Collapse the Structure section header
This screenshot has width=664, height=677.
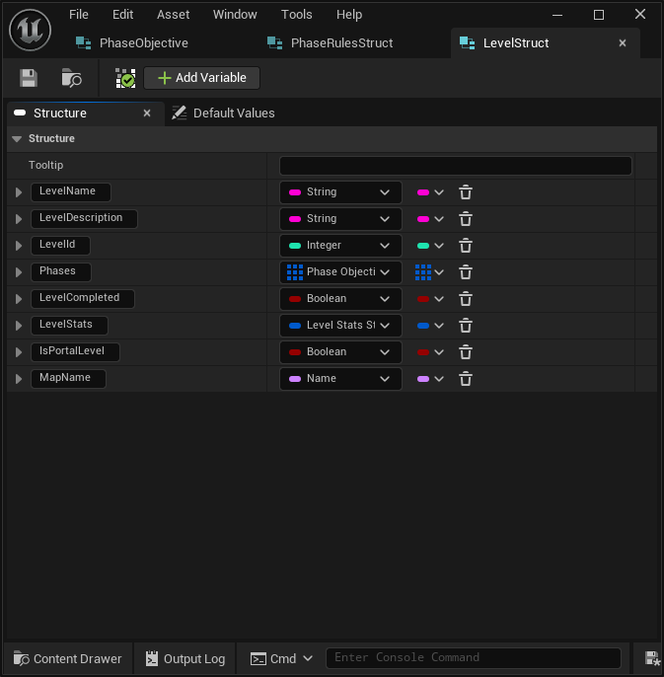(18, 139)
